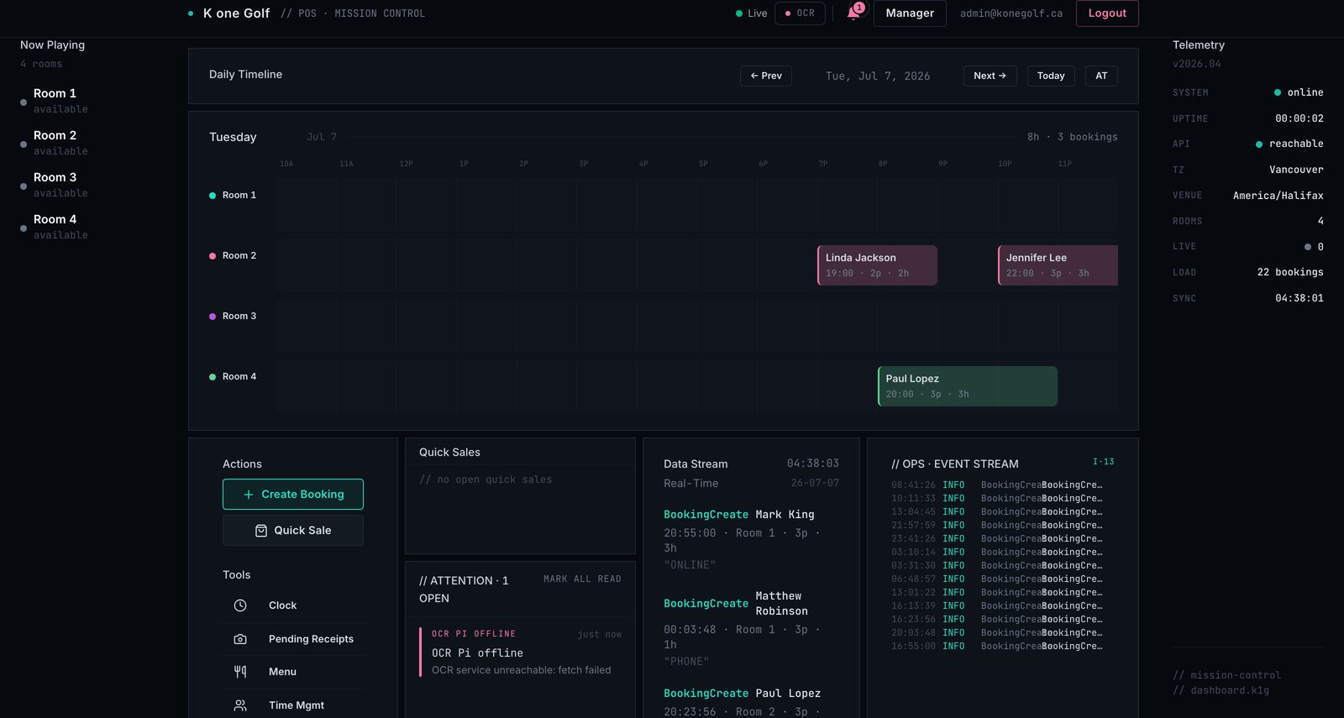
Task: Click the America/Halifax venue value
Action: click(1278, 196)
